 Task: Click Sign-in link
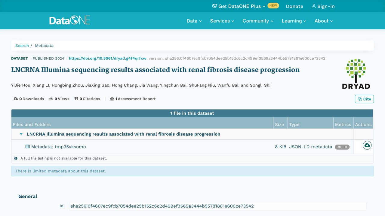pos(323,6)
